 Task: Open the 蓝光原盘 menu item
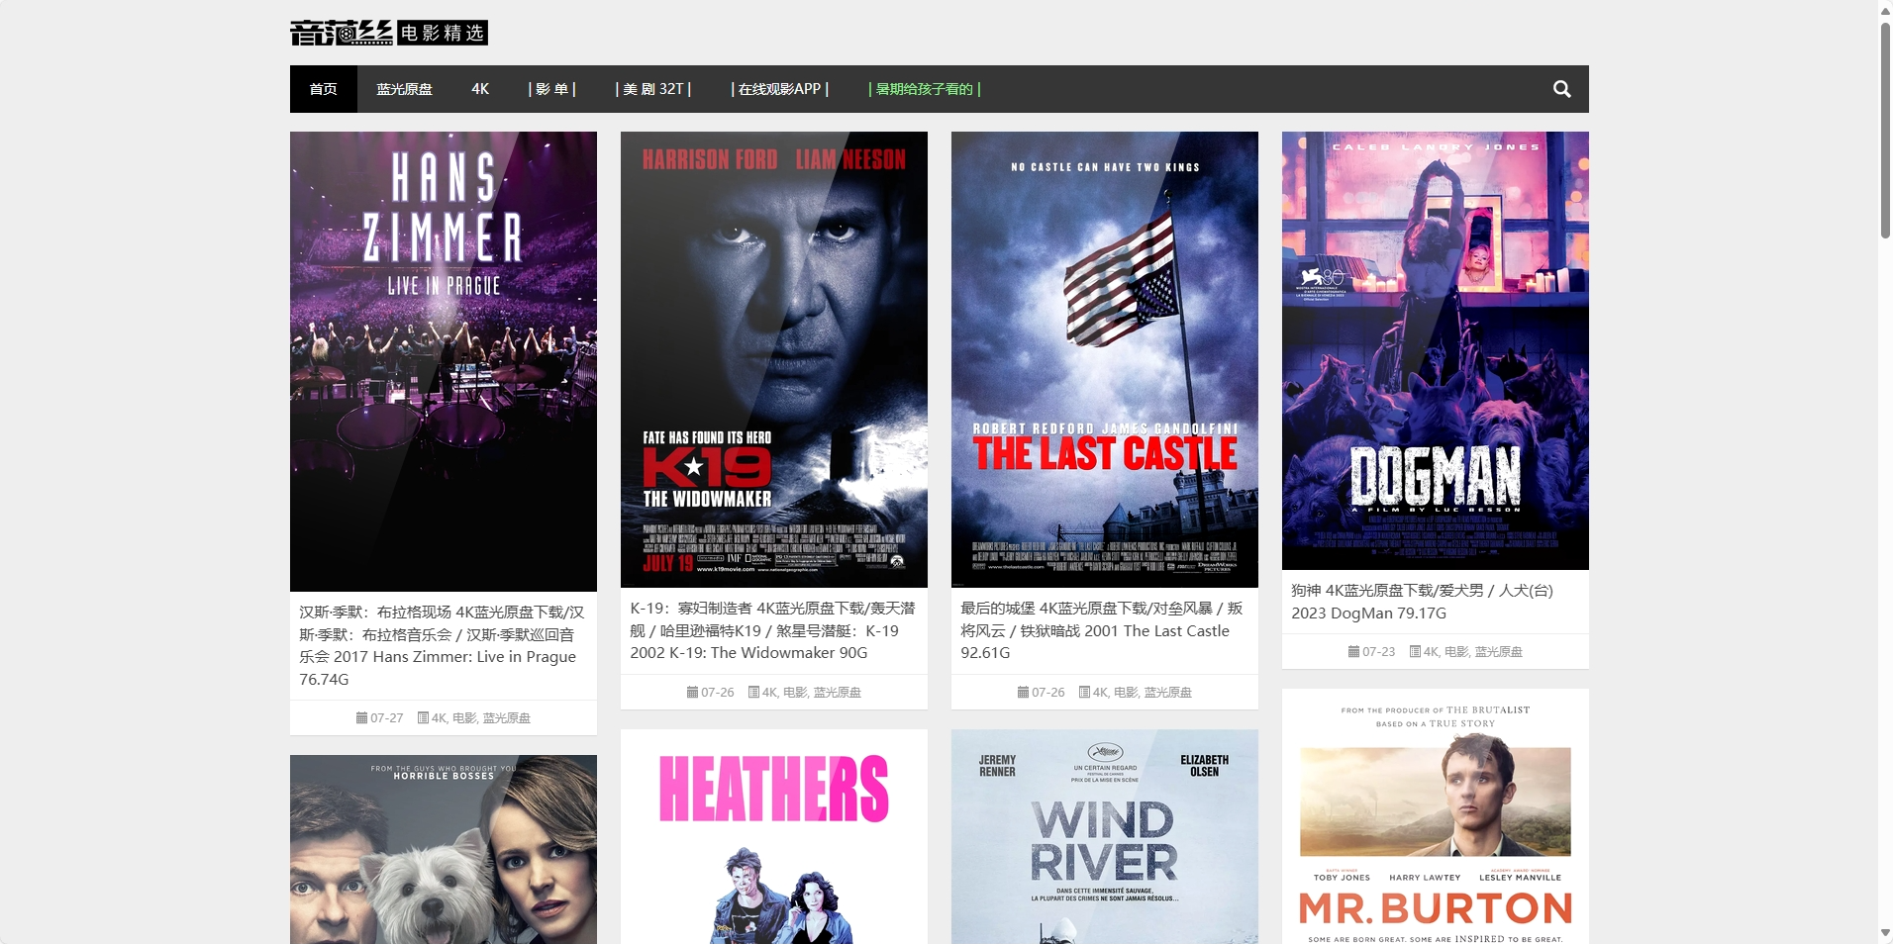tap(404, 89)
